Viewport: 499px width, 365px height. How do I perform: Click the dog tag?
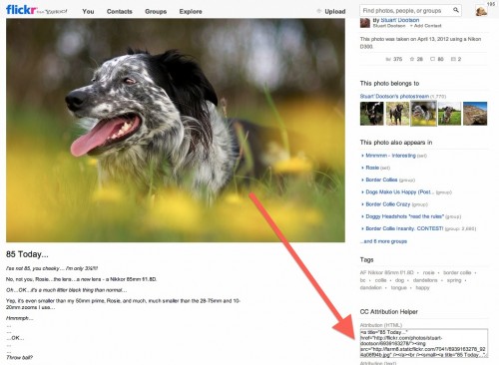pyautogui.click(x=399, y=280)
